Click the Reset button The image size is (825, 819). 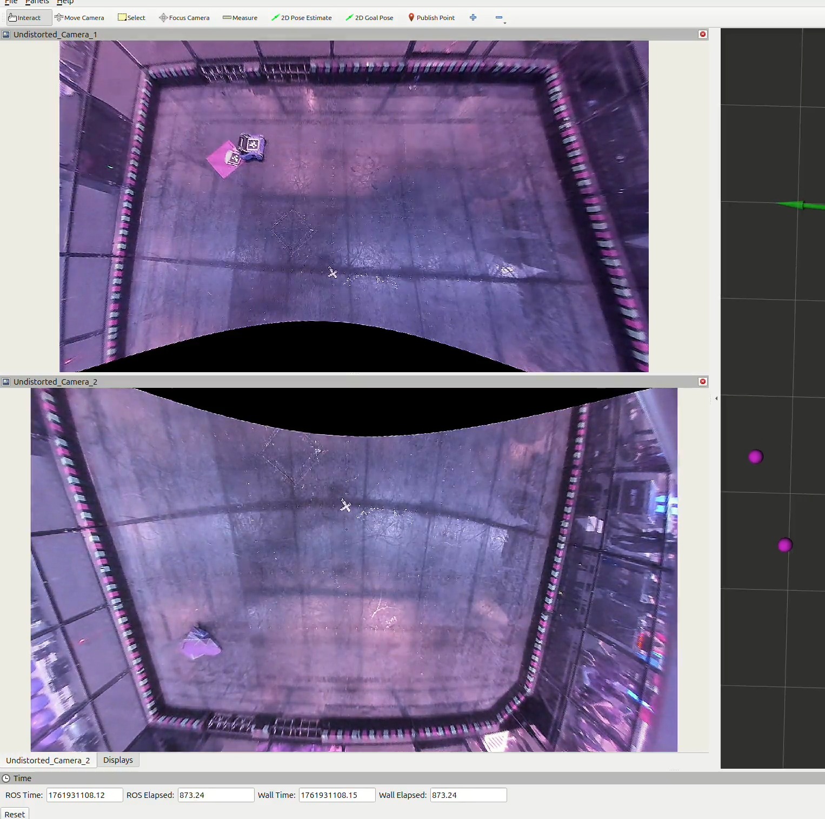click(15, 814)
